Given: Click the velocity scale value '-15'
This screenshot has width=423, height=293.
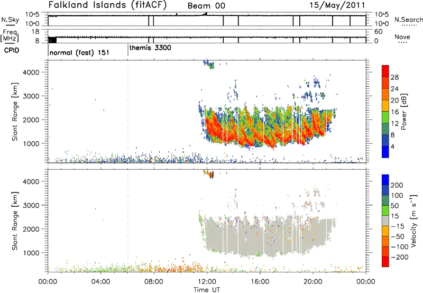Looking at the screenshot, I should (398, 226).
